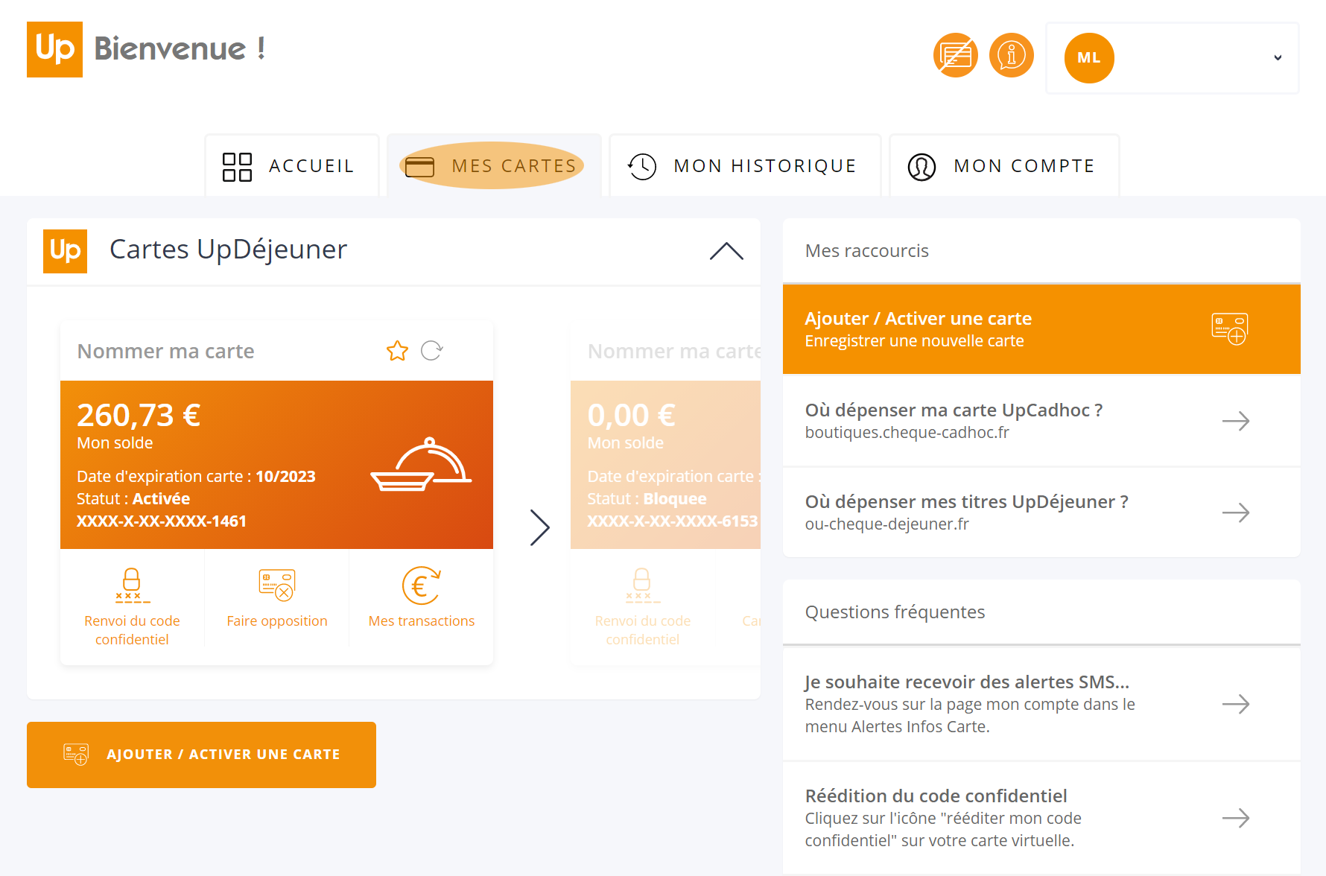Click Renvoi du code confidentiel on blocked card
Image resolution: width=1326 pixels, height=876 pixels.
tap(643, 606)
